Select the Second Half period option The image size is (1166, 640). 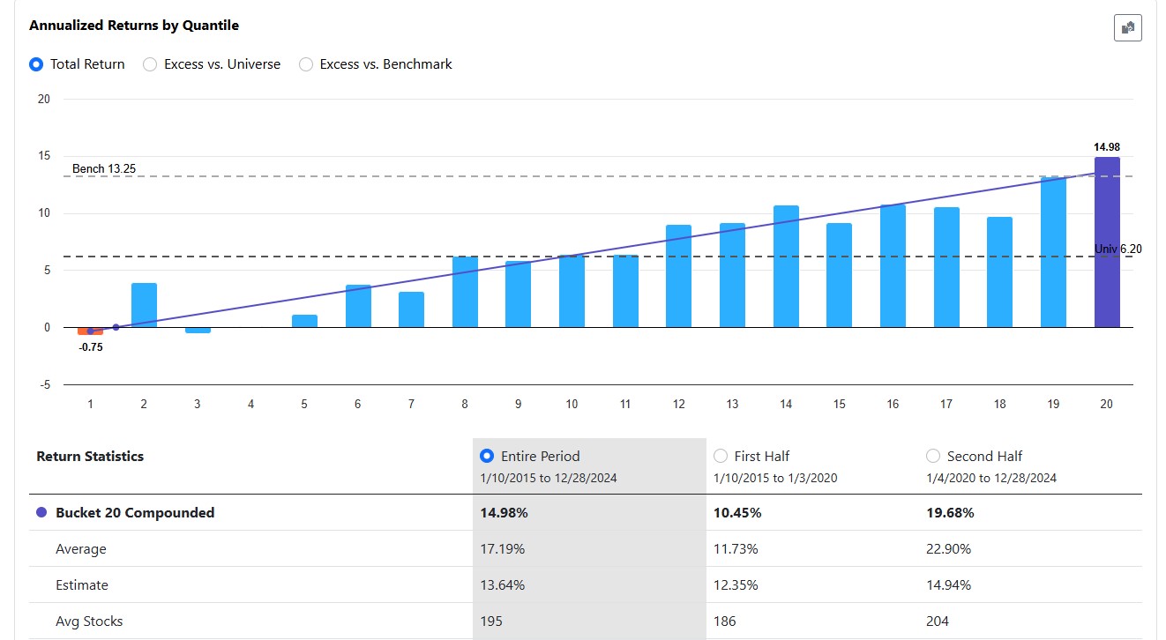click(x=933, y=456)
